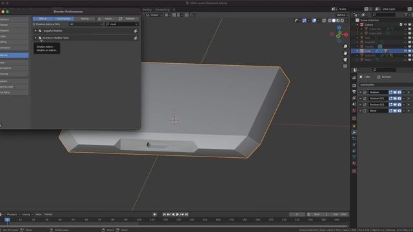413x232 pixels.
Task: Select wireframe viewport shading mode
Action: click(x=330, y=21)
